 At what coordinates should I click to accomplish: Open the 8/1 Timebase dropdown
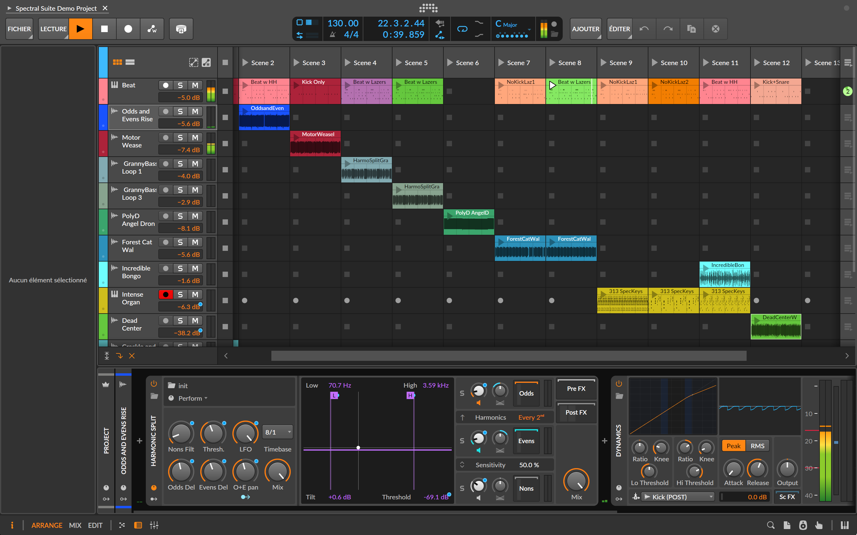pos(277,432)
